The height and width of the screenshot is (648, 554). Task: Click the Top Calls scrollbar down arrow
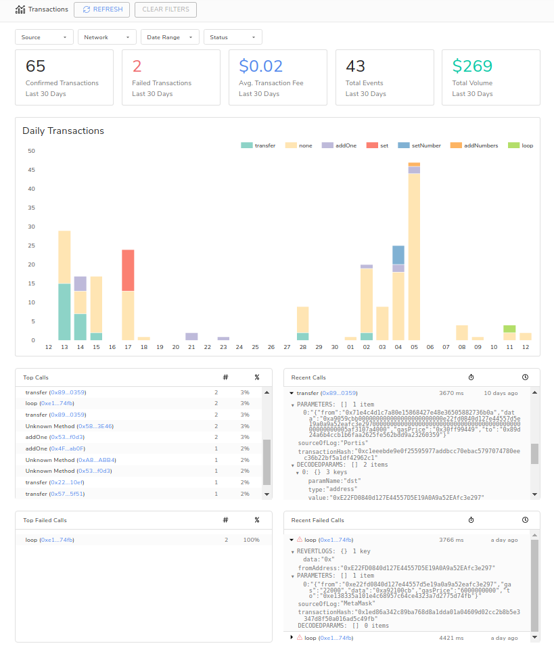point(267,494)
